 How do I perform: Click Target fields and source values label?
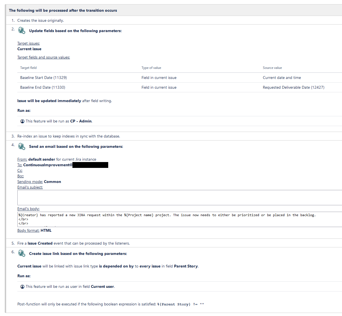pos(44,57)
